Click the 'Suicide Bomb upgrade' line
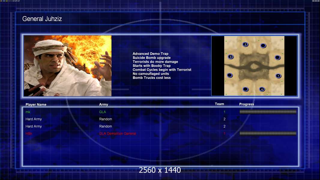Screen dimensions: 320x180 point(152,58)
